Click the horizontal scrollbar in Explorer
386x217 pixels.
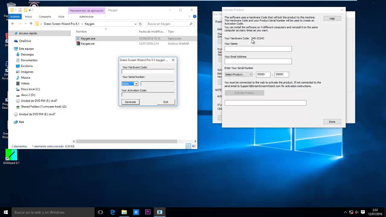127,141
